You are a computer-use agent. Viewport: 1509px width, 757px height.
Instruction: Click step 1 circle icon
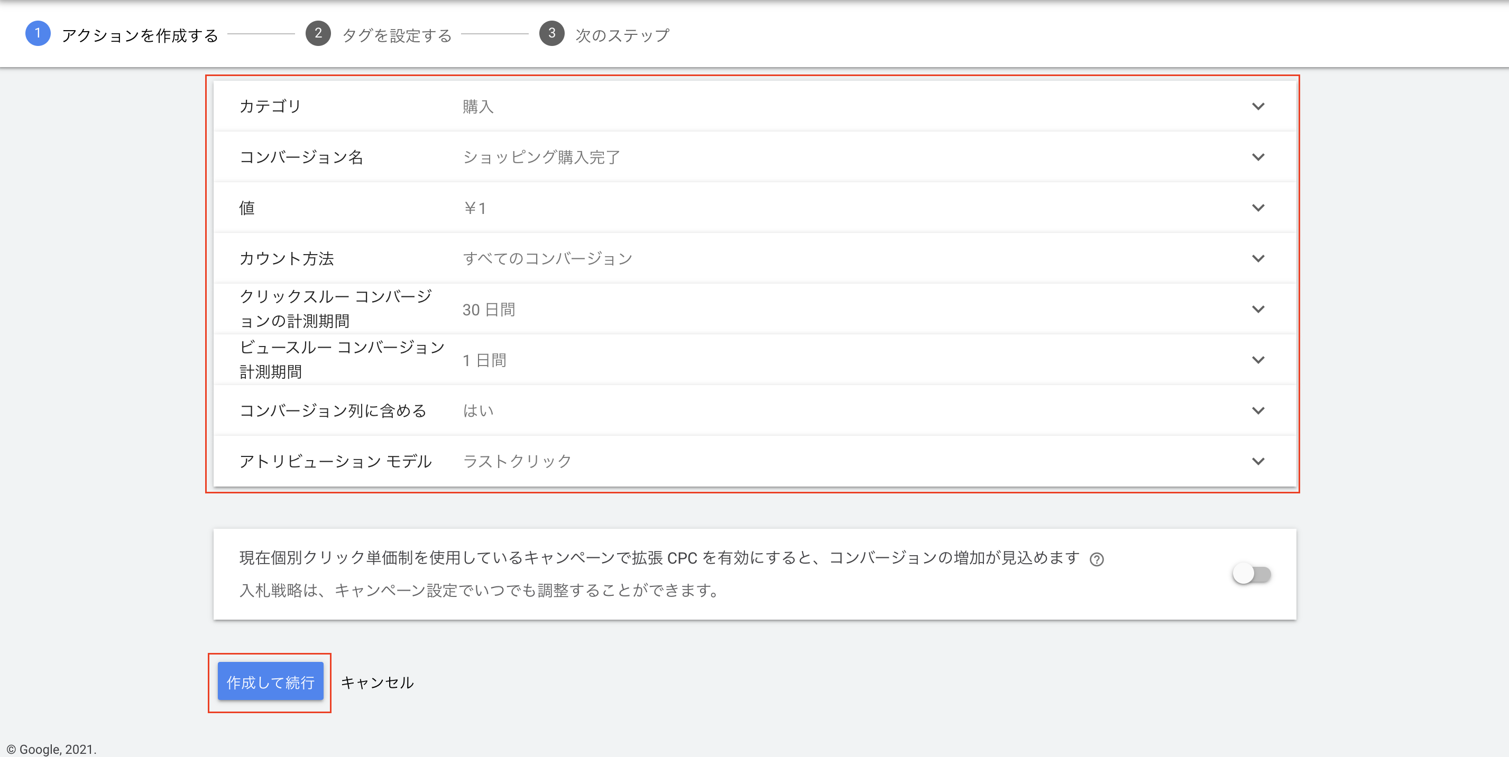pyautogui.click(x=38, y=33)
